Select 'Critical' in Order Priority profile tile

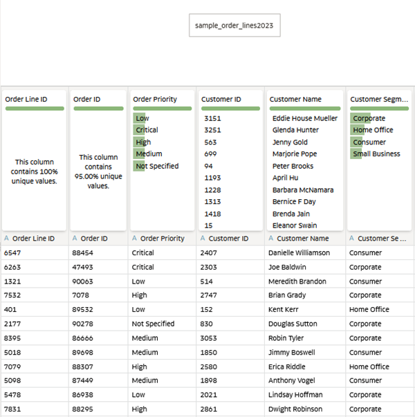tap(147, 130)
